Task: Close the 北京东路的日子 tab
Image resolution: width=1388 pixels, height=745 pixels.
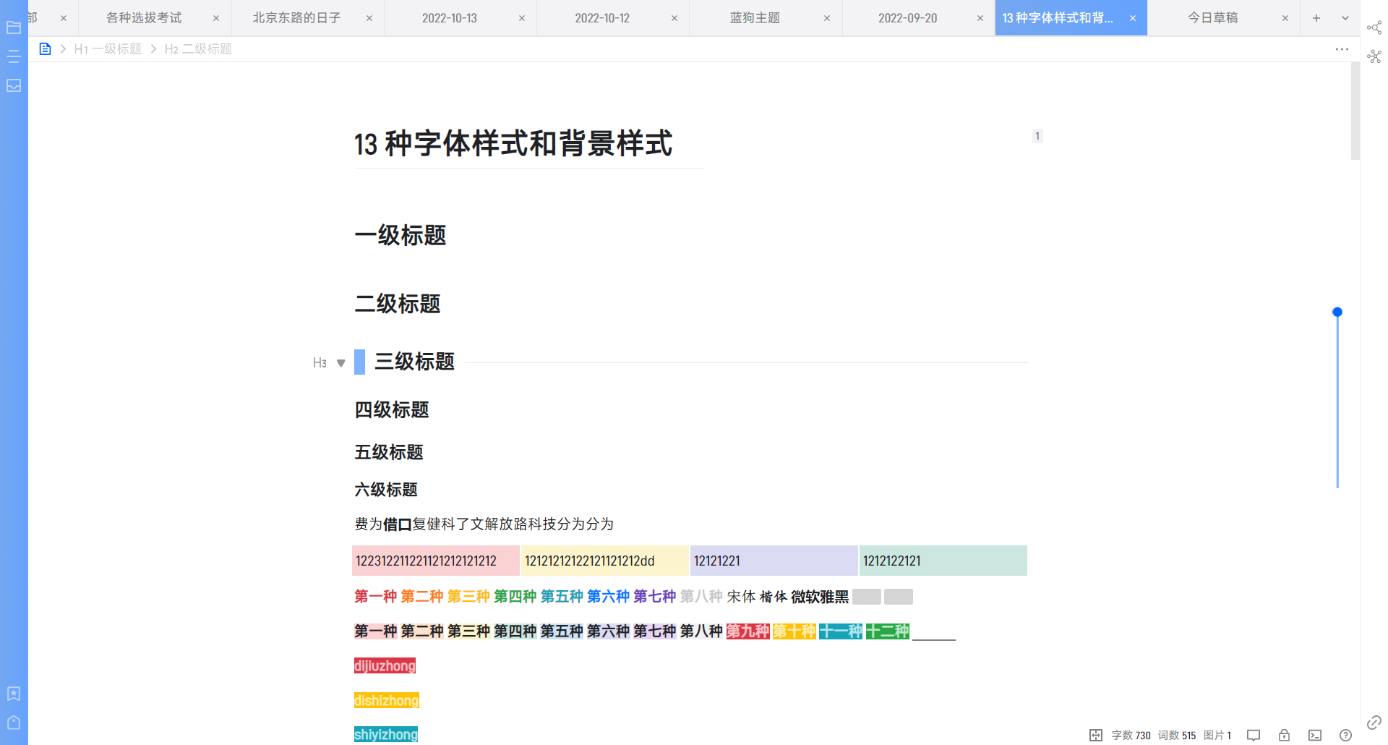Action: (369, 18)
